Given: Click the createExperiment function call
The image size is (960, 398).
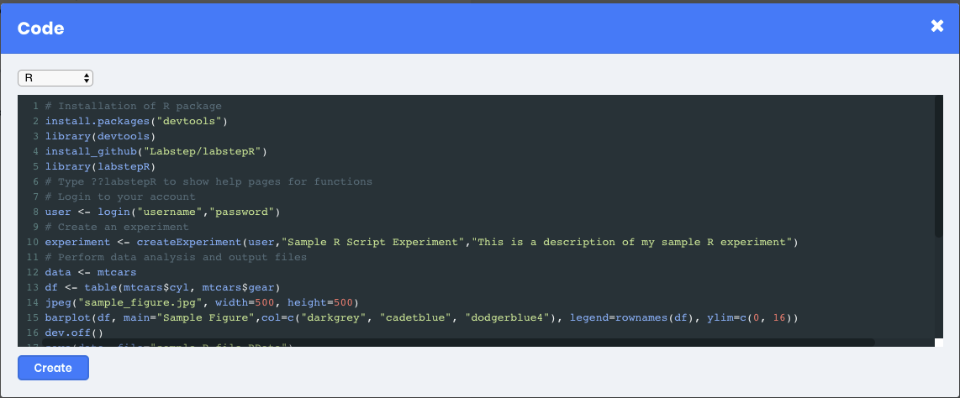Looking at the screenshot, I should click(189, 242).
